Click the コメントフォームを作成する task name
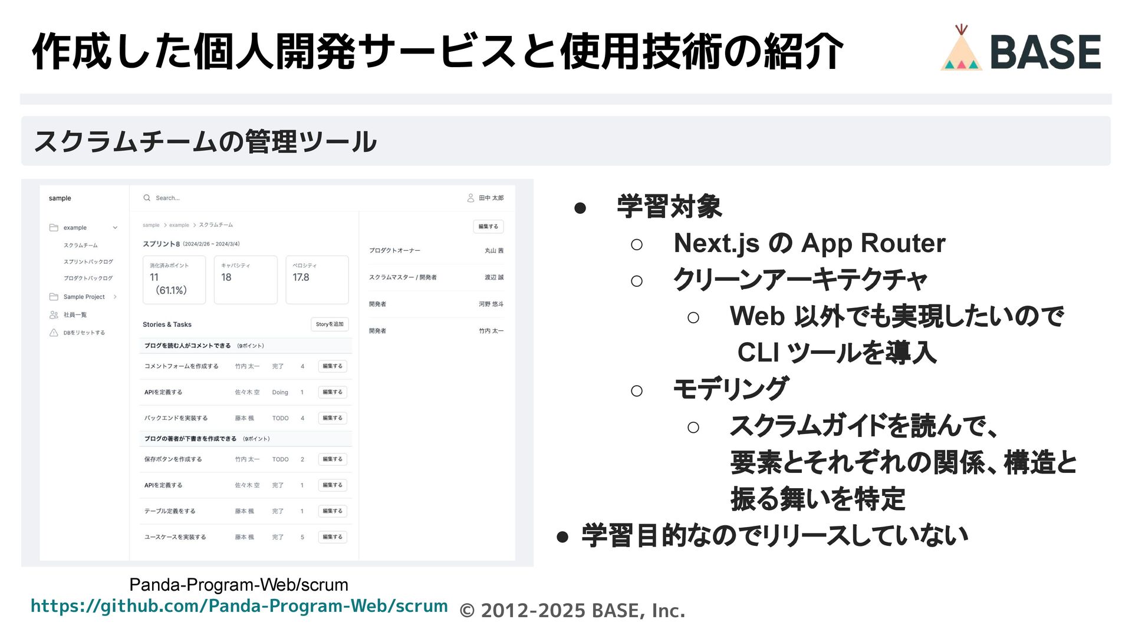This screenshot has height=636, width=1132. pyautogui.click(x=182, y=366)
